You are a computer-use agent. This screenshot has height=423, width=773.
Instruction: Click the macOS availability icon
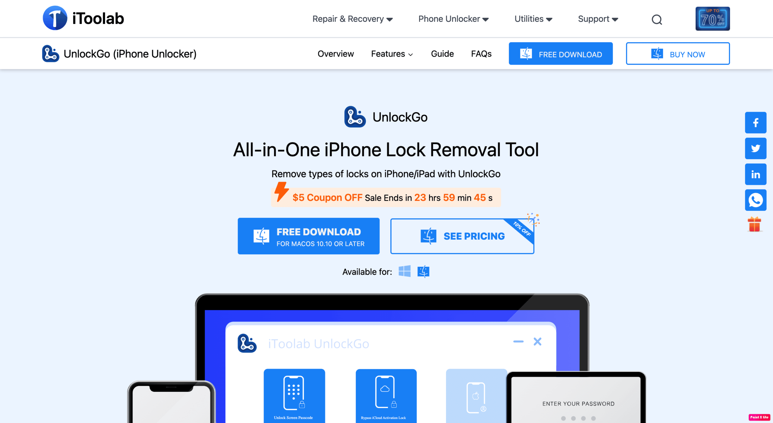[x=424, y=271]
